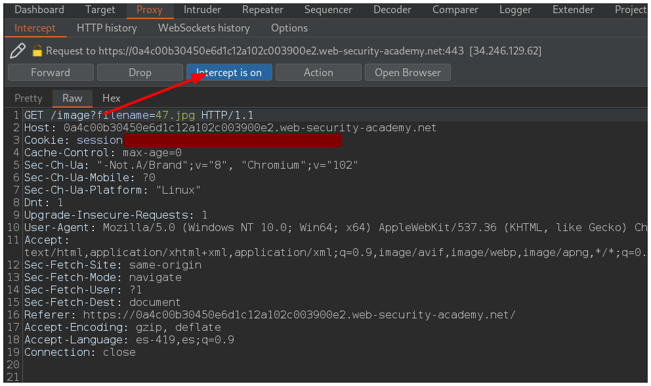Viewport: 651px width, 386px height.
Task: Switch to the Dashboard tab
Action: click(39, 9)
